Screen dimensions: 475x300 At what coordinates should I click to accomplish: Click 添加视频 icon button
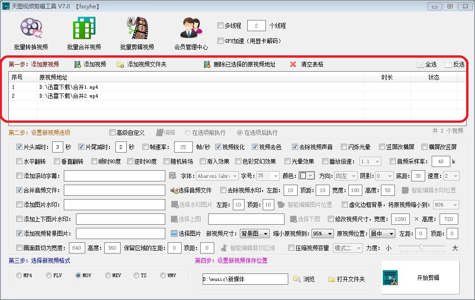(78, 64)
